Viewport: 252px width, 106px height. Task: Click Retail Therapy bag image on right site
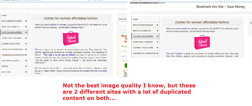tap(202, 42)
